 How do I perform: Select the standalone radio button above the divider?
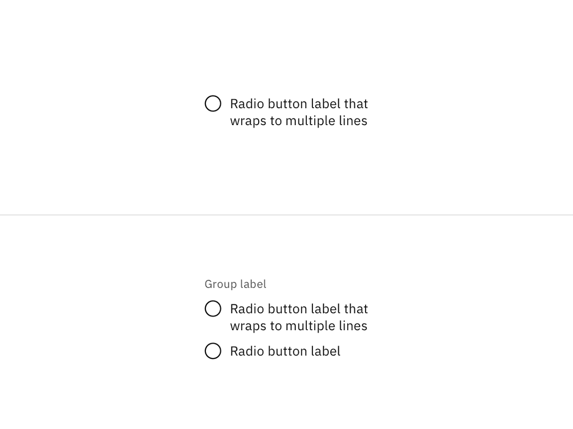coord(213,104)
